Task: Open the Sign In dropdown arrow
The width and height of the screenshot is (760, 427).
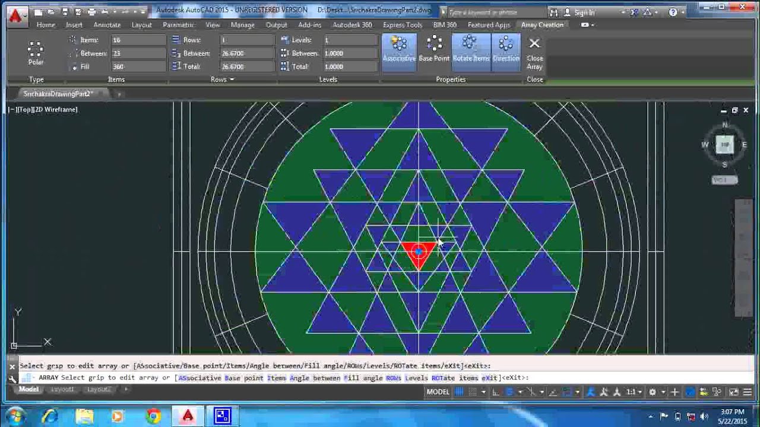Action: (623, 12)
